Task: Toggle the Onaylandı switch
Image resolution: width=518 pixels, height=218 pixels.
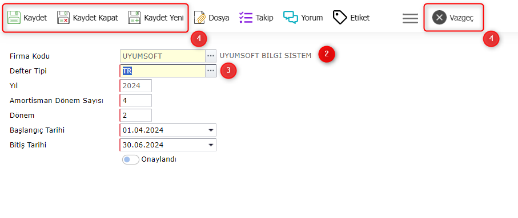Action: 130,160
